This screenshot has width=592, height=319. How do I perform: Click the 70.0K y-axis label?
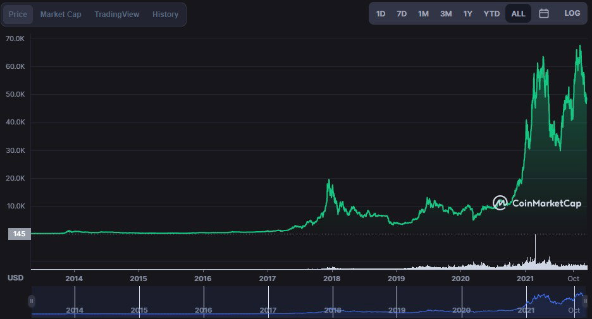[15, 39]
